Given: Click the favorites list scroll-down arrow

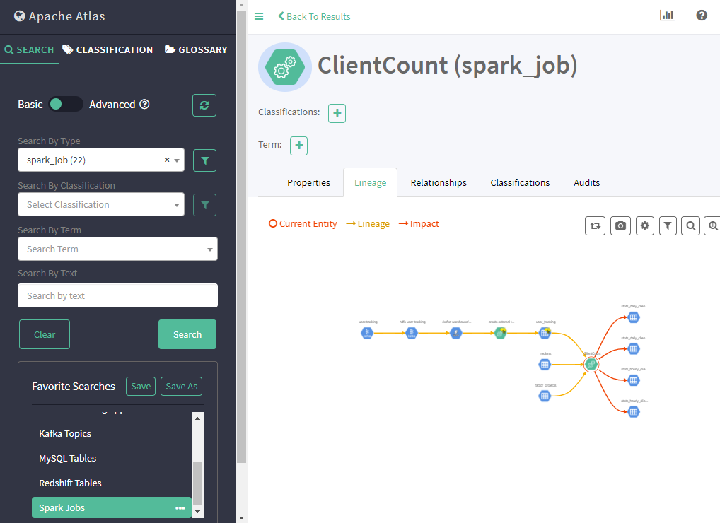Looking at the screenshot, I should (x=197, y=512).
